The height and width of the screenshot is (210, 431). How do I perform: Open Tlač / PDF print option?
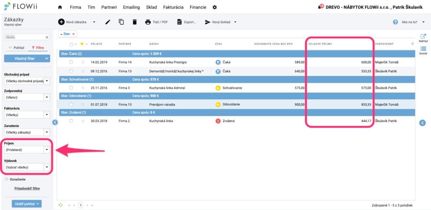click(x=157, y=22)
